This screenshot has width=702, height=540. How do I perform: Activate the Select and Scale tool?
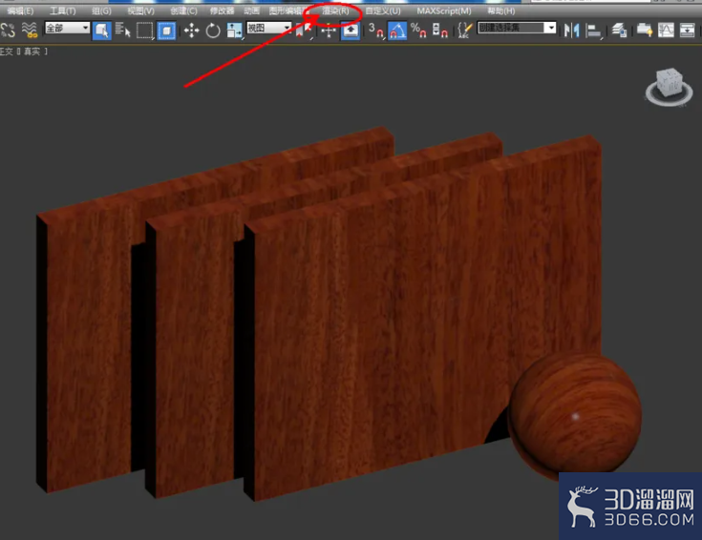234,31
